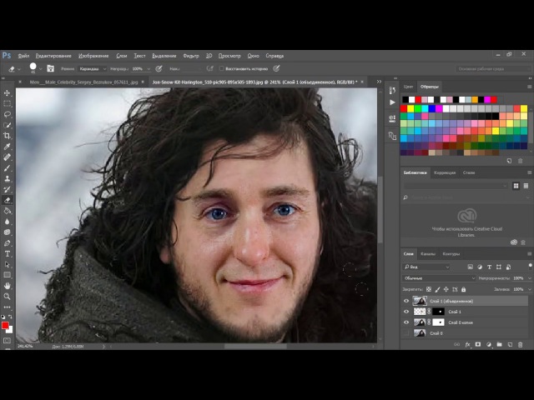Open the blend mode 'Обычные' dropdown
Viewport: 534px width, 400px height.
click(438, 277)
